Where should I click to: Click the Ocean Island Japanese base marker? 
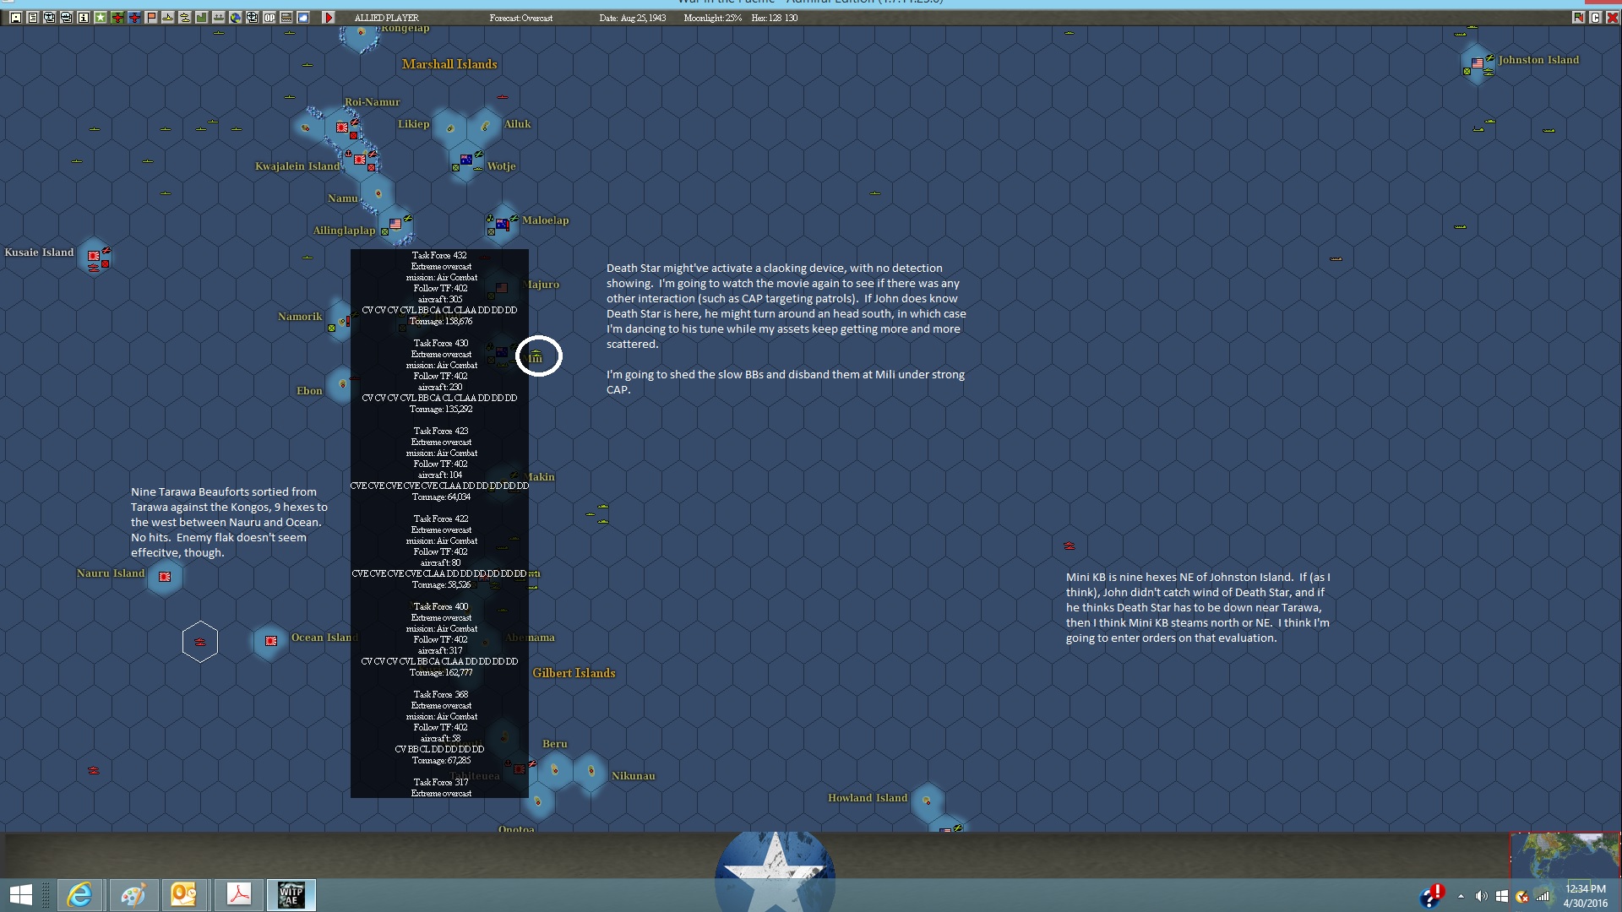[x=271, y=641]
